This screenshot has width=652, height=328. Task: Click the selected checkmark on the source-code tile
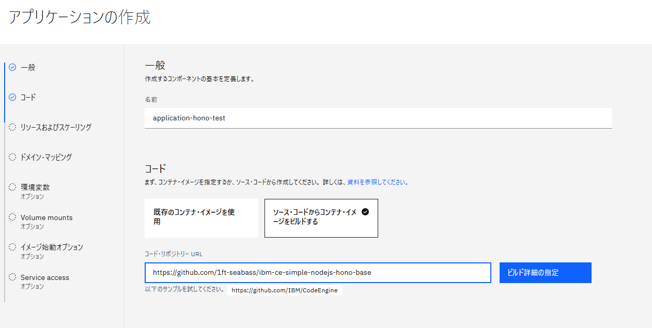(x=365, y=212)
